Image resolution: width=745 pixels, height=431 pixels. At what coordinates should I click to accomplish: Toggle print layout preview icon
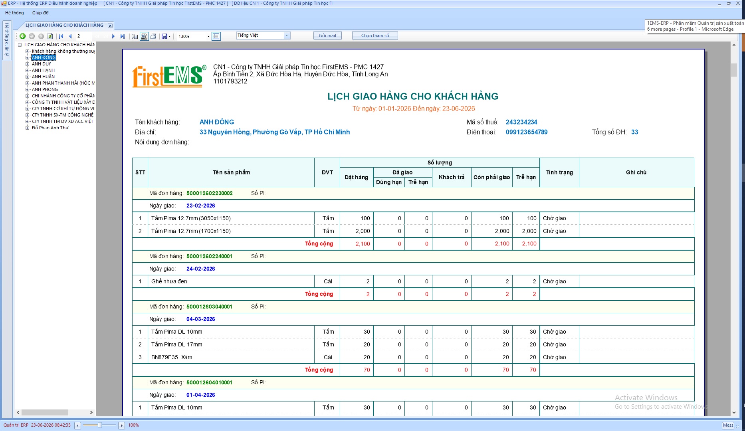[144, 36]
